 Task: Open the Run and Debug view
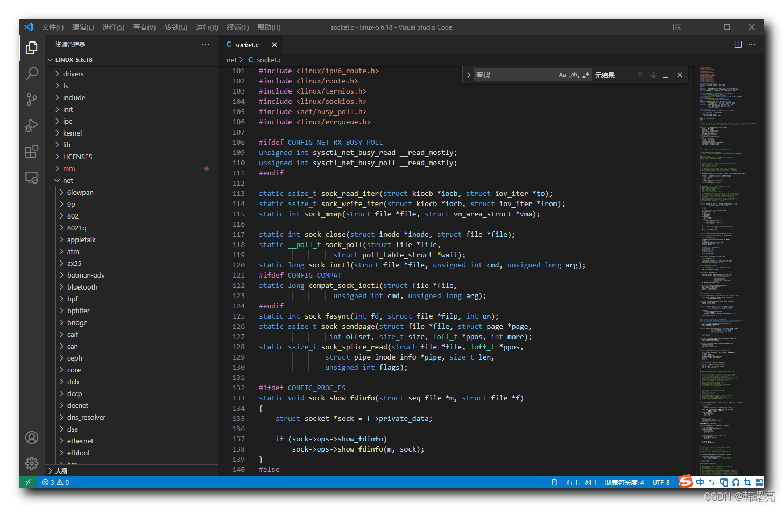pos(32,125)
